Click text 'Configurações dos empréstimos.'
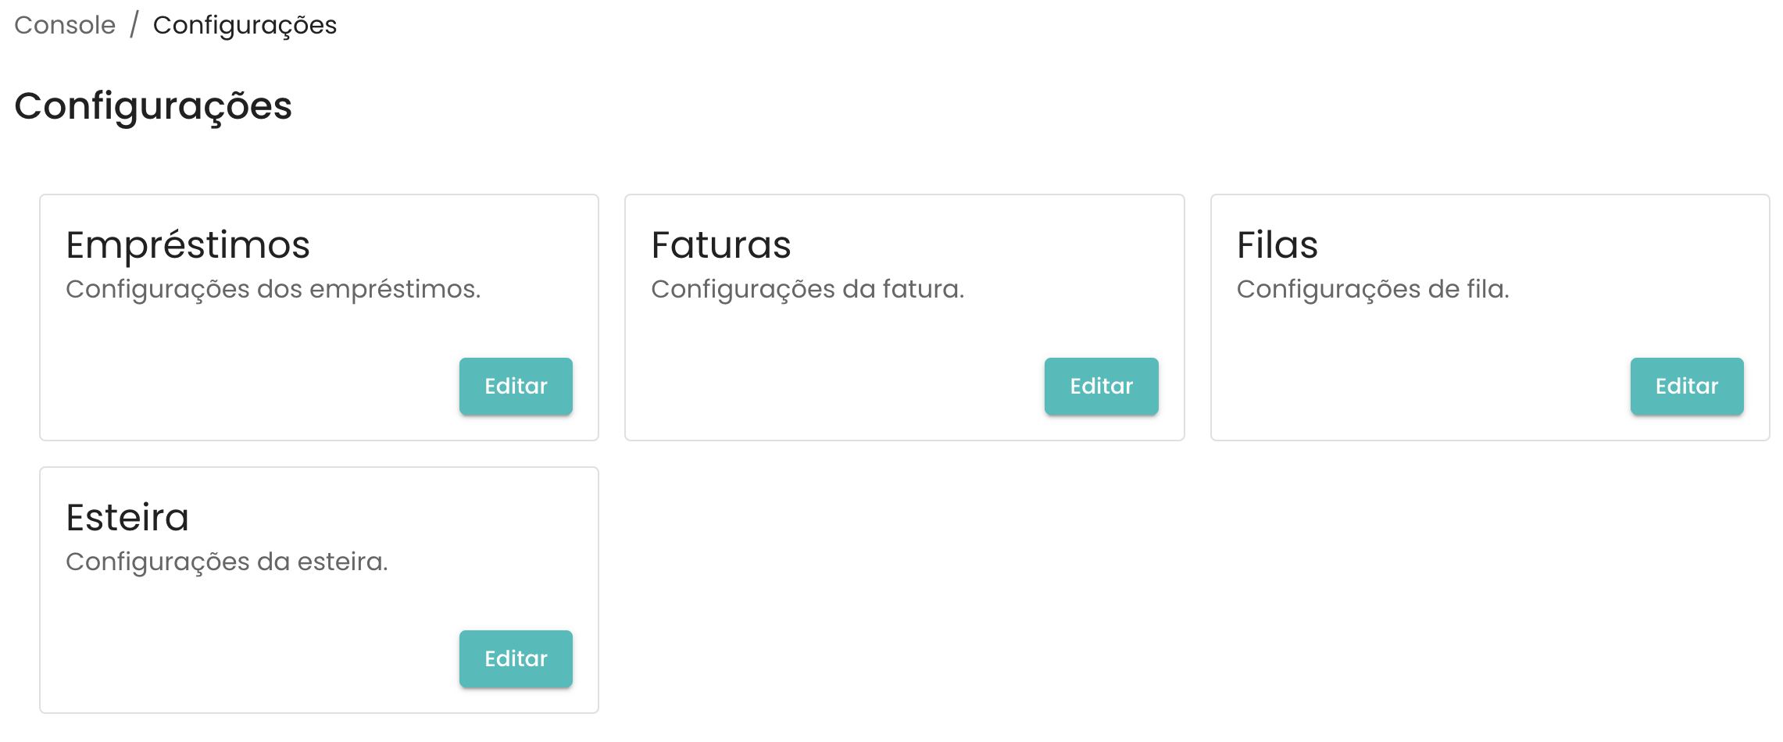This screenshot has height=742, width=1783. pos(273,289)
